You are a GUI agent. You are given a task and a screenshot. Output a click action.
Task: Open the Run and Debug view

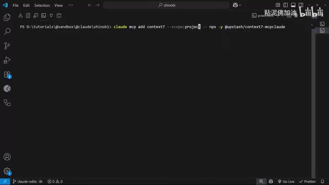pyautogui.click(x=7, y=60)
